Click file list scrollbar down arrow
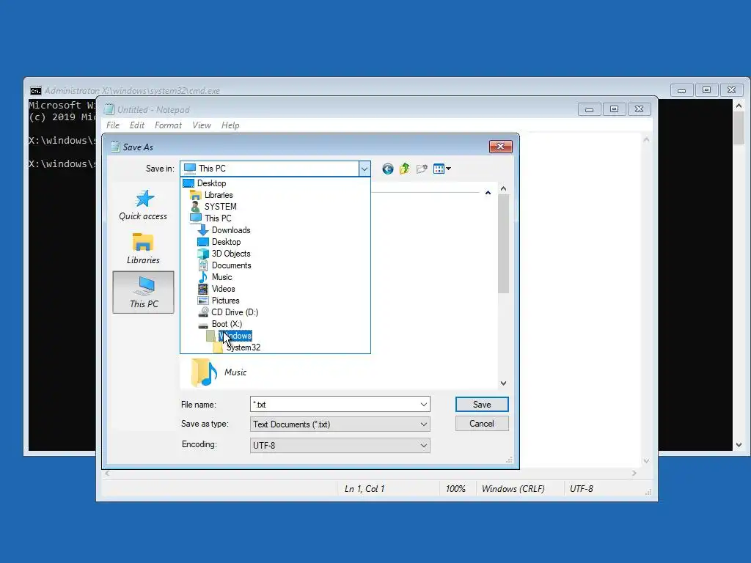 503,383
